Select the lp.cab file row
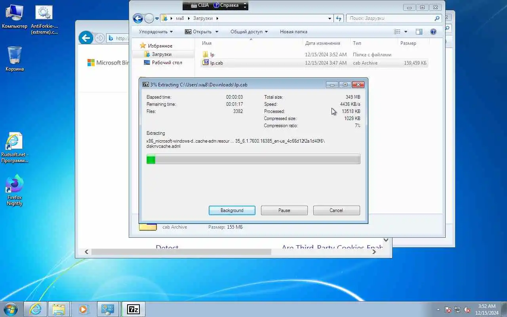The width and height of the screenshot is (507, 317). click(314, 63)
